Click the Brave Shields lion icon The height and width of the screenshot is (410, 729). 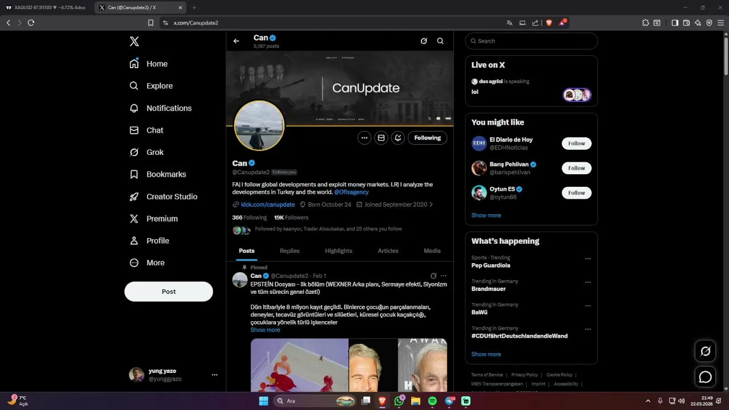[549, 23]
